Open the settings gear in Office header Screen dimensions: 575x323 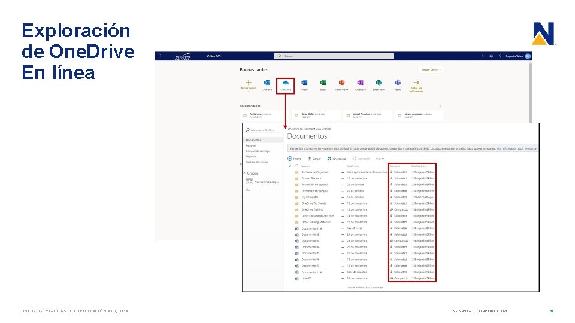pyautogui.click(x=491, y=56)
